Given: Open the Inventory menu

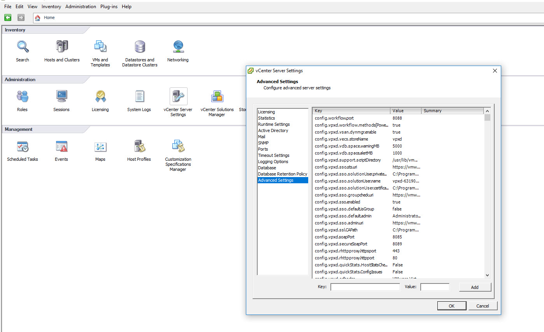Looking at the screenshot, I should pyautogui.click(x=51, y=7).
